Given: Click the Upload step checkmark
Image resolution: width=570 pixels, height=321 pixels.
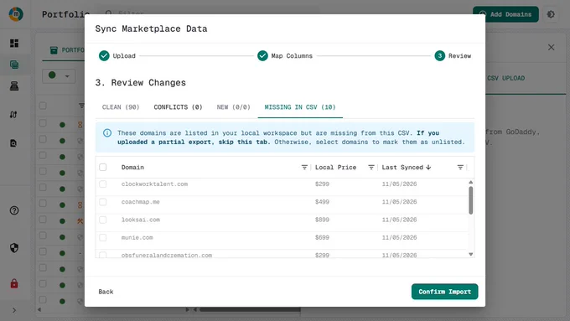Looking at the screenshot, I should pos(104,55).
